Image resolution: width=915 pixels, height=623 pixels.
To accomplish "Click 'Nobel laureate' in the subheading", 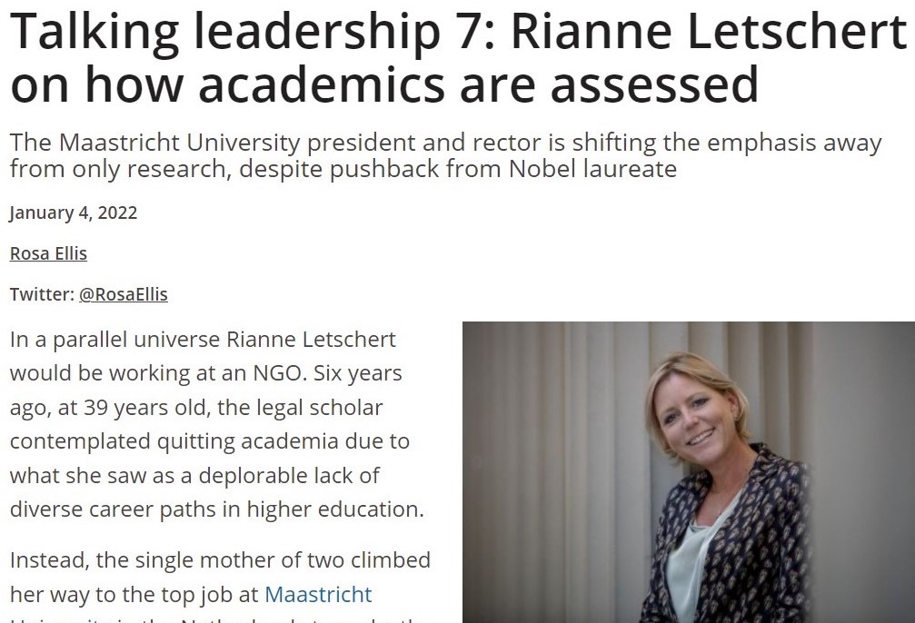I will click(x=592, y=169).
